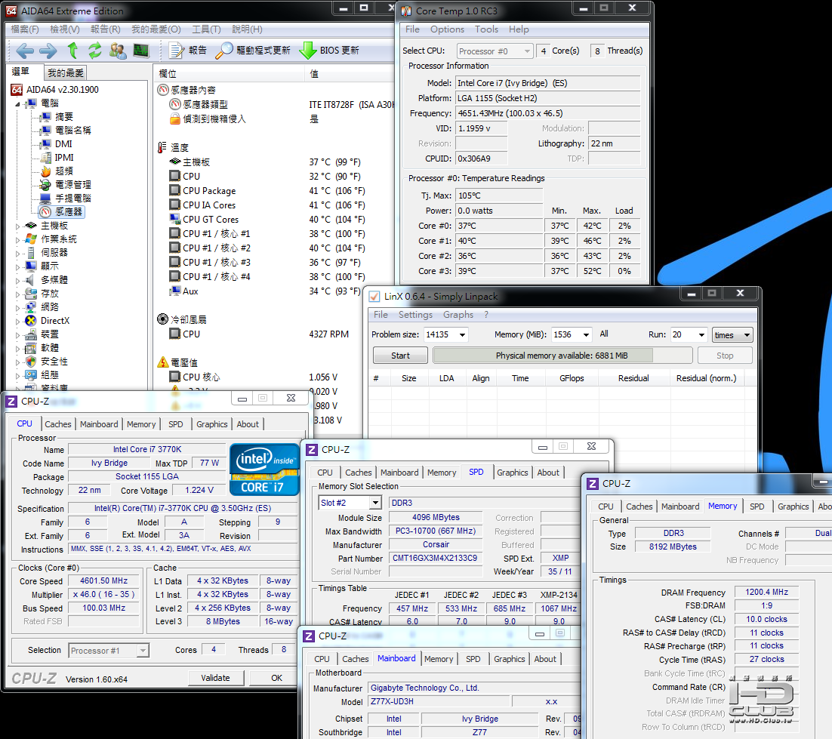Viewport: 832px width, 739px height.
Task: Click the 驅動程式更新 driver update toolbar item
Action: coord(253,51)
